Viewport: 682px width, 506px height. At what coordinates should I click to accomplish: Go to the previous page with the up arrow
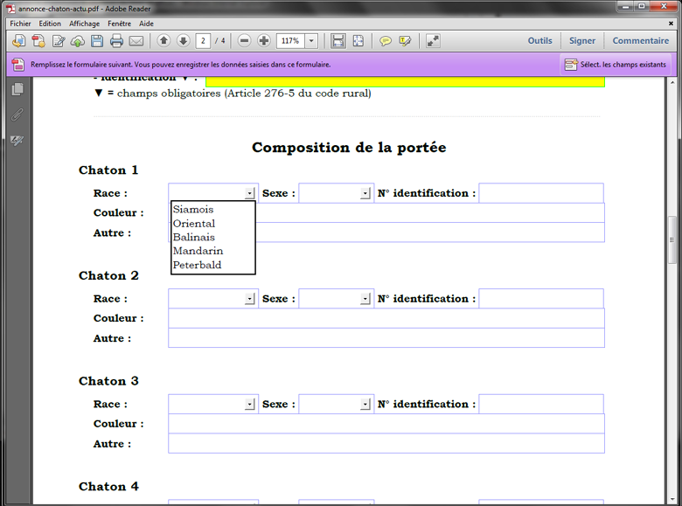164,41
